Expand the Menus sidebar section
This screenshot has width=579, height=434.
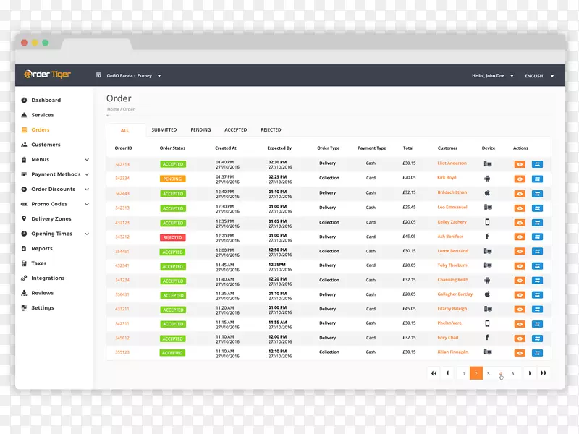point(87,160)
